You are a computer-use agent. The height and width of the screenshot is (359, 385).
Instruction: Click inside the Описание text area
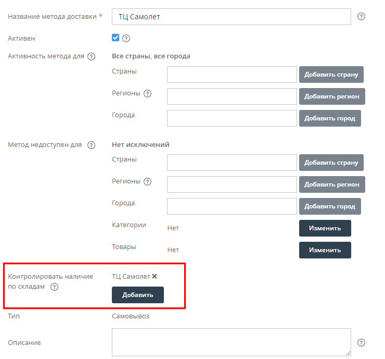click(x=232, y=342)
